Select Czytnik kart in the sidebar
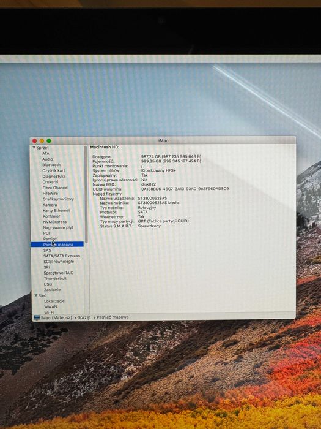 tap(54, 170)
